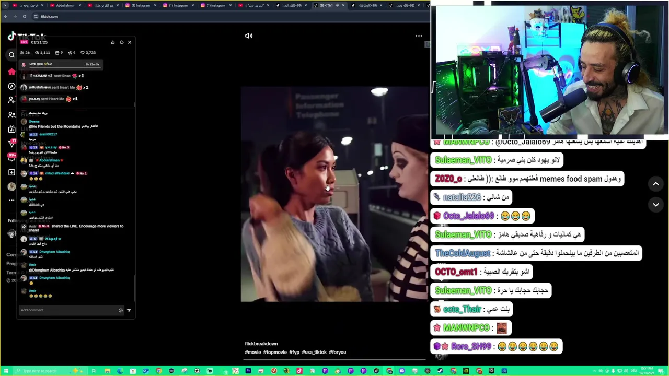The width and height of the screenshot is (669, 376).
Task: Open the More dots in sidebar
Action: click(x=11, y=200)
